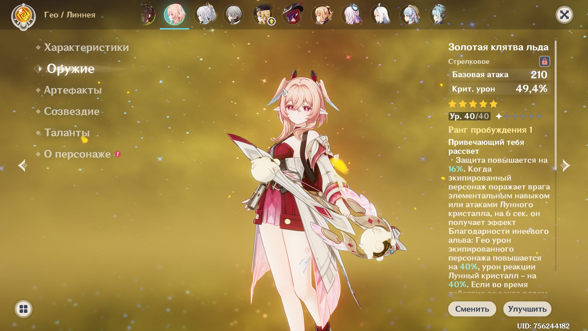The image size is (588, 331).
Task: Go to previous character with left arrow
Action: coord(23,166)
